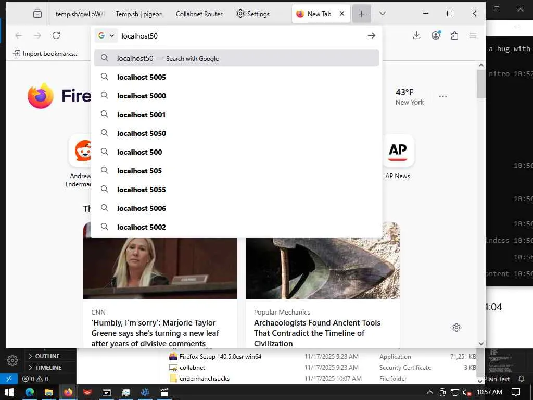Open the Reddit shortcut tile
The width and height of the screenshot is (533, 400).
click(x=81, y=151)
